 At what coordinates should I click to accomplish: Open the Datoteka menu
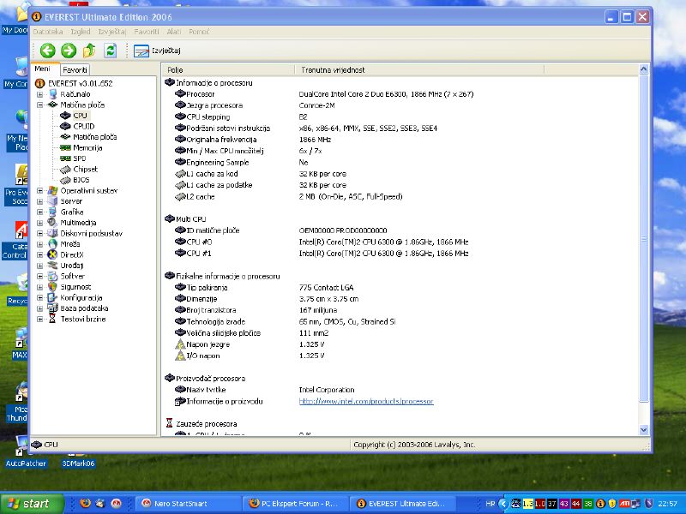[48, 32]
